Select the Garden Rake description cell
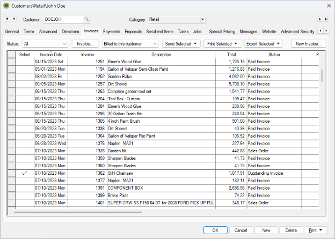Screen dimensions: 335x239 161,77
